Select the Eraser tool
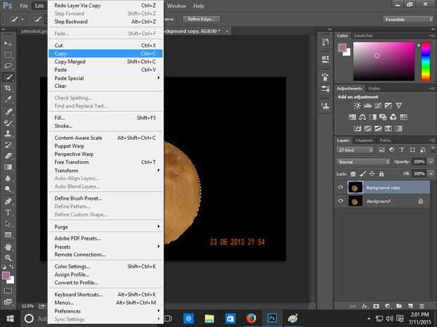Screen dimensions: 437x327 (x=8, y=155)
